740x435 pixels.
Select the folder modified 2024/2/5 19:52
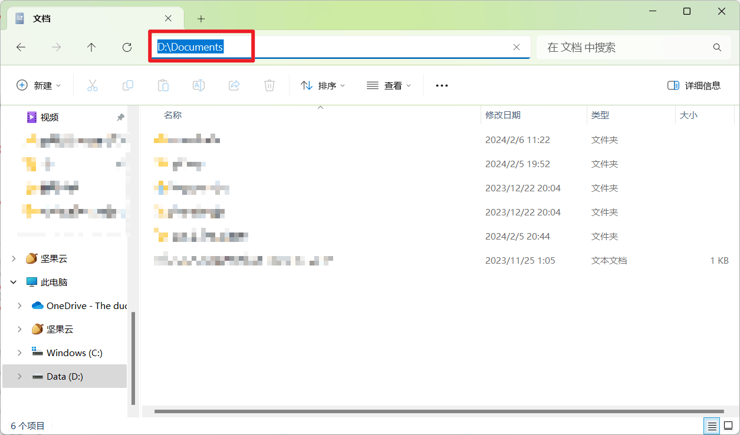[441, 164]
